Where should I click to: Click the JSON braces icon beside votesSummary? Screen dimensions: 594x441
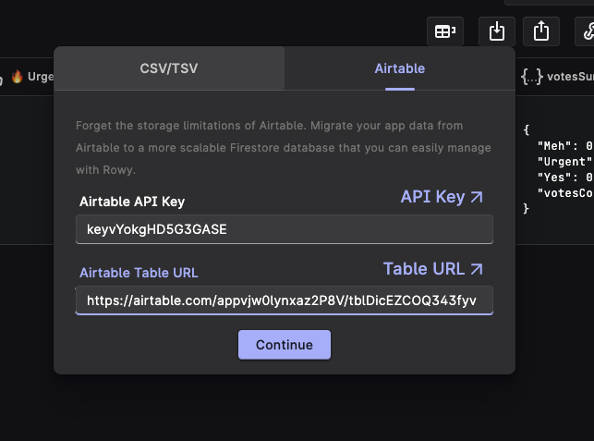click(531, 77)
